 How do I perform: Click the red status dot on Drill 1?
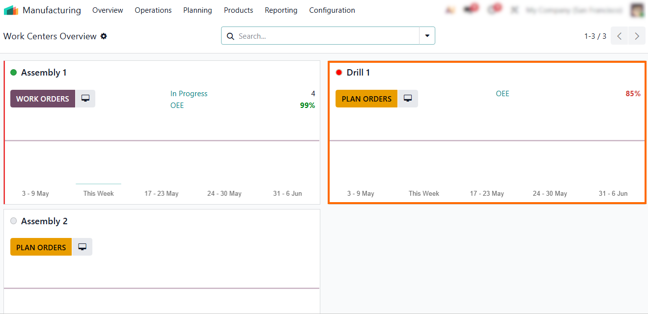pos(339,73)
